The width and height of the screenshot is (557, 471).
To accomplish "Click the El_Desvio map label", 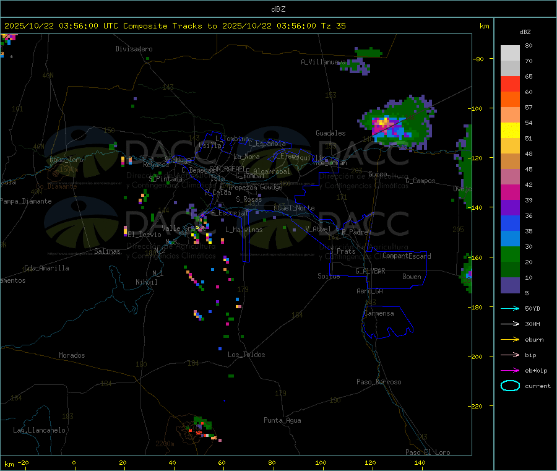I will click(145, 235).
